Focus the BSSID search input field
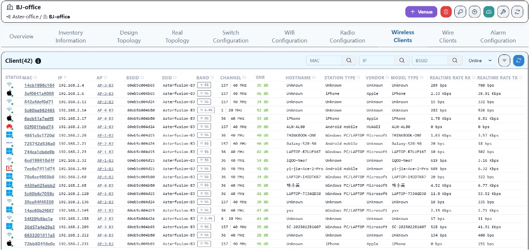The width and height of the screenshot is (529, 250). (x=430, y=60)
